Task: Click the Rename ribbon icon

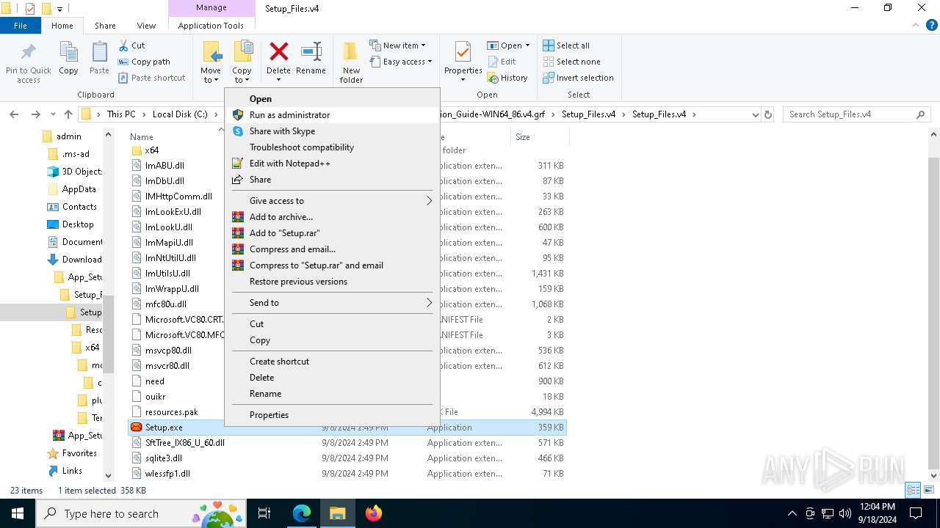Action: pos(311,52)
